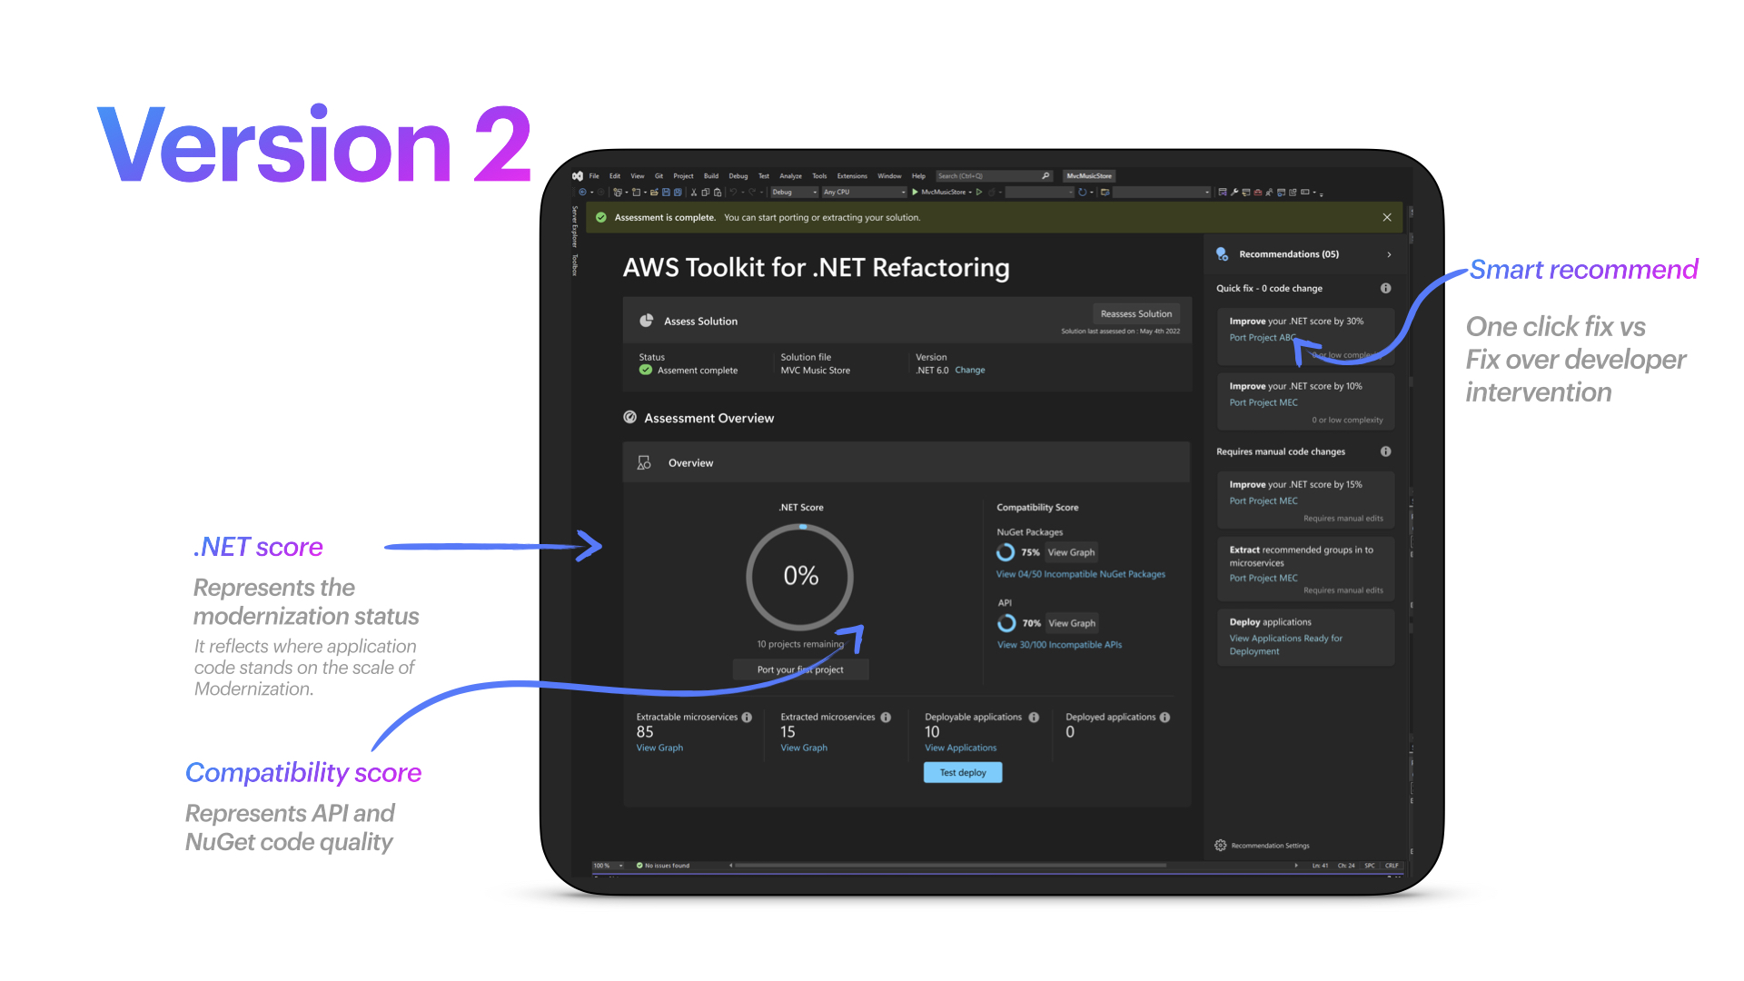Click the Recommendation Settings gear icon
This screenshot has width=1744, height=981.
point(1221,846)
